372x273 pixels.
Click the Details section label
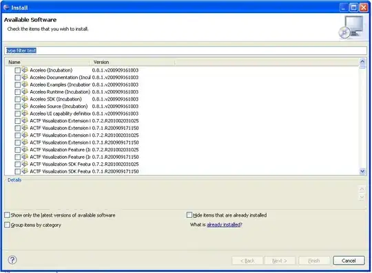click(14, 180)
